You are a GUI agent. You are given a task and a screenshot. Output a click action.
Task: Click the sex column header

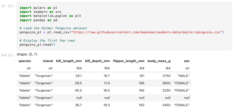tap(187, 61)
